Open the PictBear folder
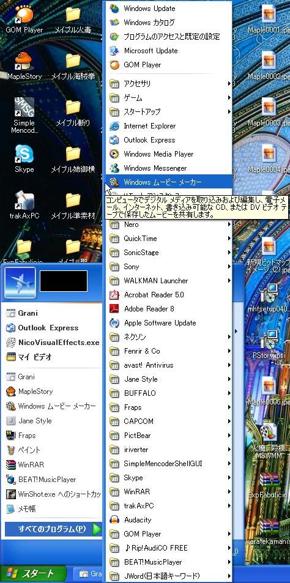 pyautogui.click(x=169, y=436)
